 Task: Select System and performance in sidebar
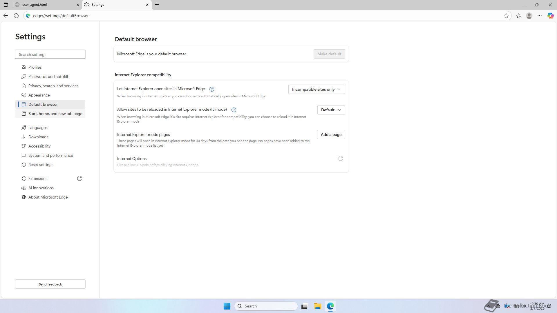(51, 155)
